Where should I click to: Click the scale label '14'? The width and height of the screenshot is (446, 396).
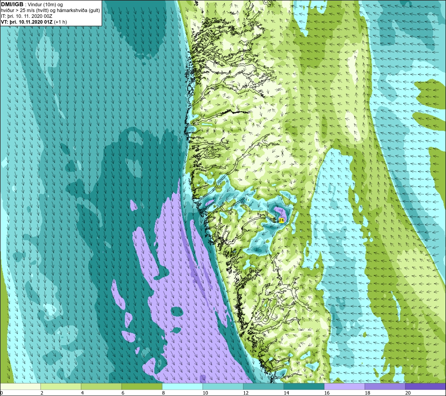pos(286,393)
